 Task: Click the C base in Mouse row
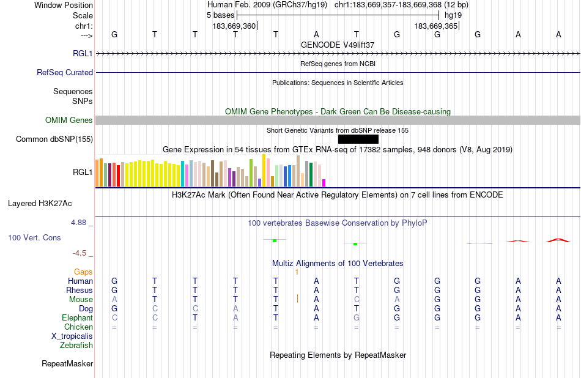pos(357,300)
